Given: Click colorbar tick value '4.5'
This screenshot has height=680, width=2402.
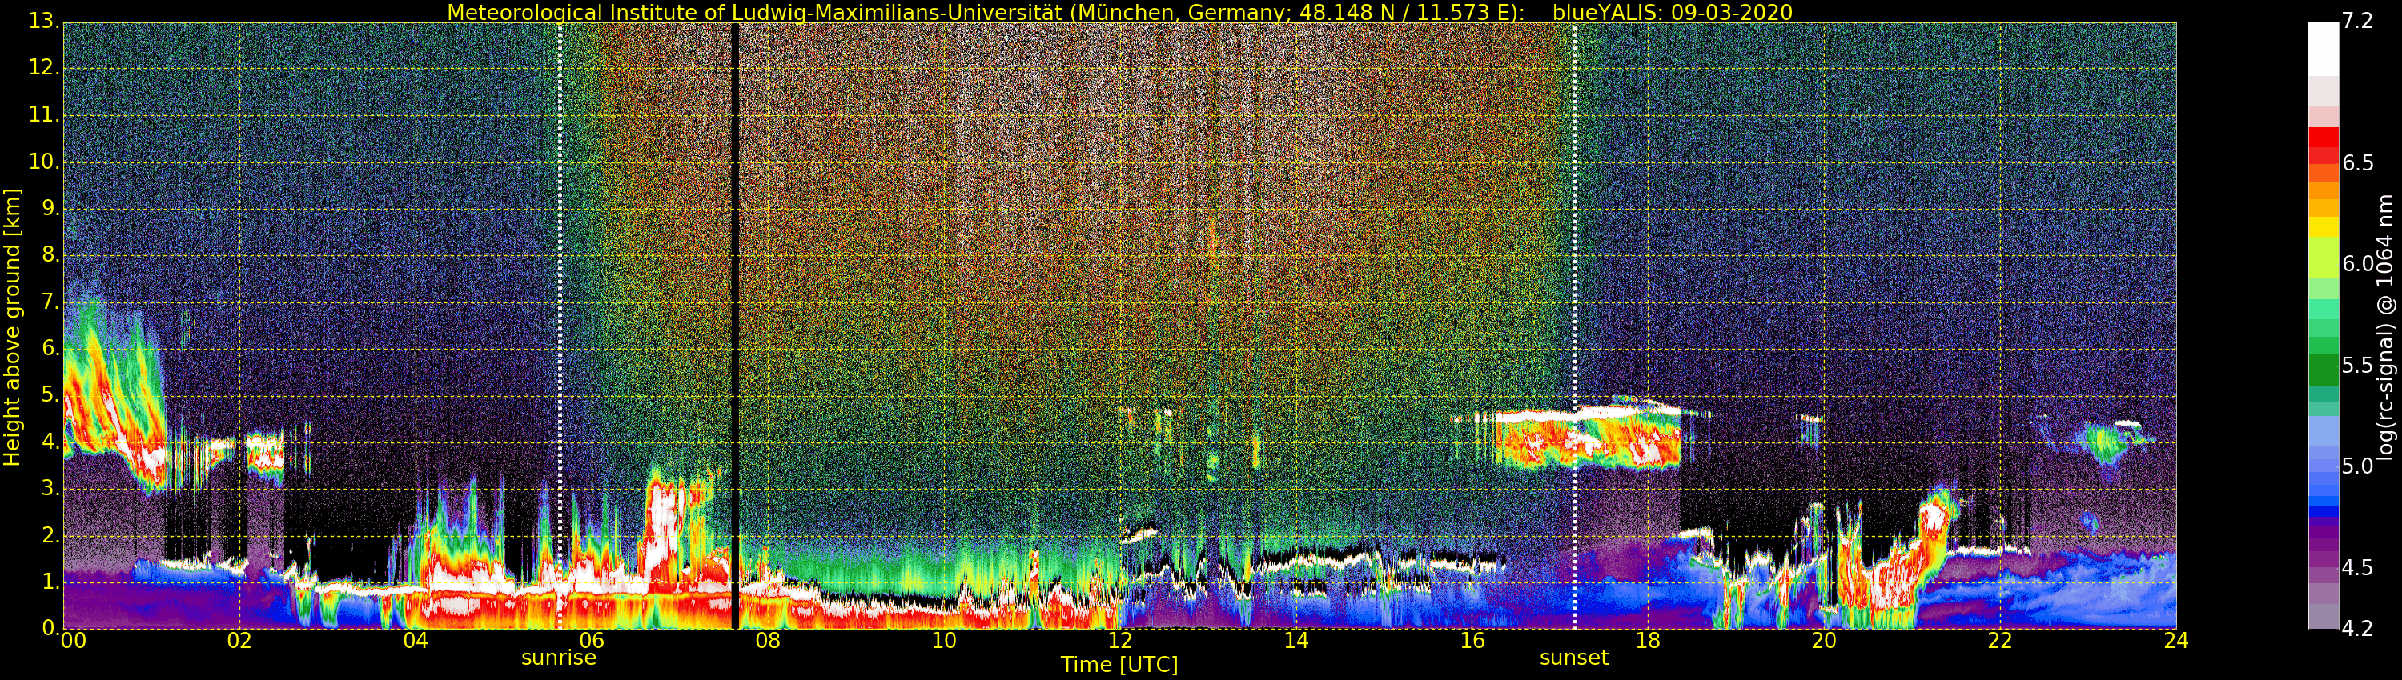Looking at the screenshot, I should [2357, 568].
